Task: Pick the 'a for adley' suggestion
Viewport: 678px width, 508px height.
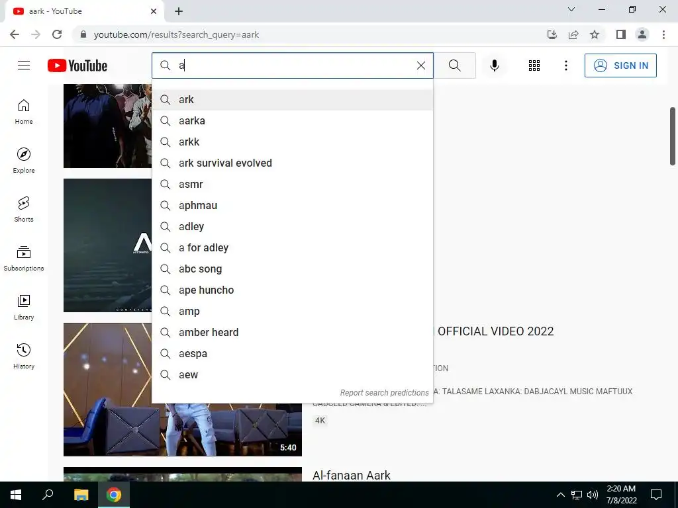Action: coord(292,248)
